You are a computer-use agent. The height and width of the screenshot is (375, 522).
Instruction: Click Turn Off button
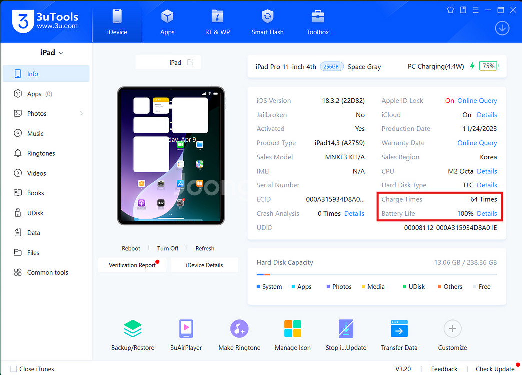[x=168, y=248]
